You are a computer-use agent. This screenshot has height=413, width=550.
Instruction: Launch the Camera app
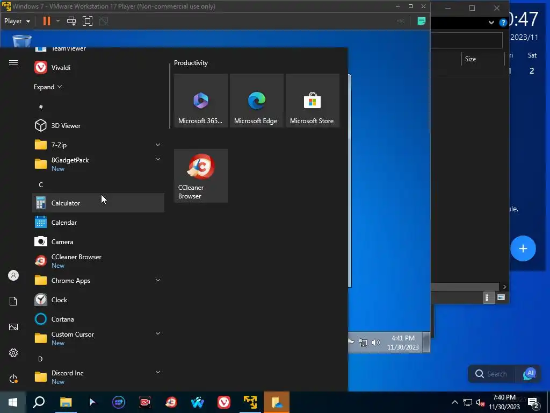[x=98, y=241]
